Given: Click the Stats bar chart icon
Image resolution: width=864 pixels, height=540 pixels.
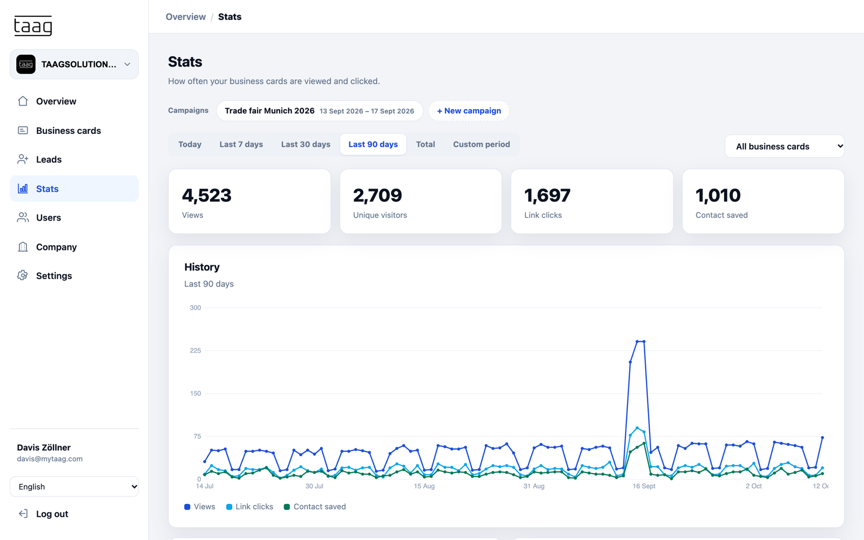Looking at the screenshot, I should point(23,188).
